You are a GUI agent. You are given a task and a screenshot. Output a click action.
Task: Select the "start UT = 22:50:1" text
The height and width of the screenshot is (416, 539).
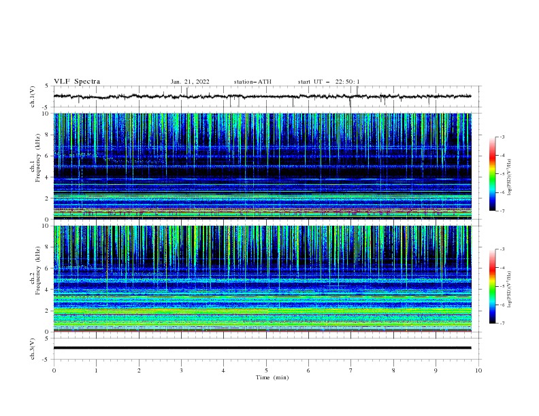tap(329, 82)
